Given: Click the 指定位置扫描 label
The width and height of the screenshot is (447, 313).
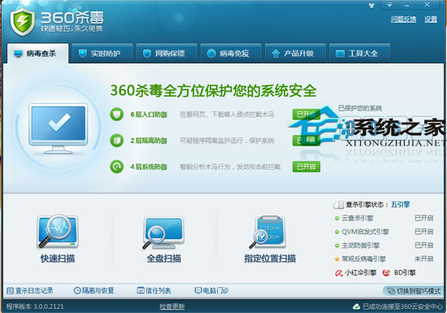Looking at the screenshot, I should [x=270, y=259].
